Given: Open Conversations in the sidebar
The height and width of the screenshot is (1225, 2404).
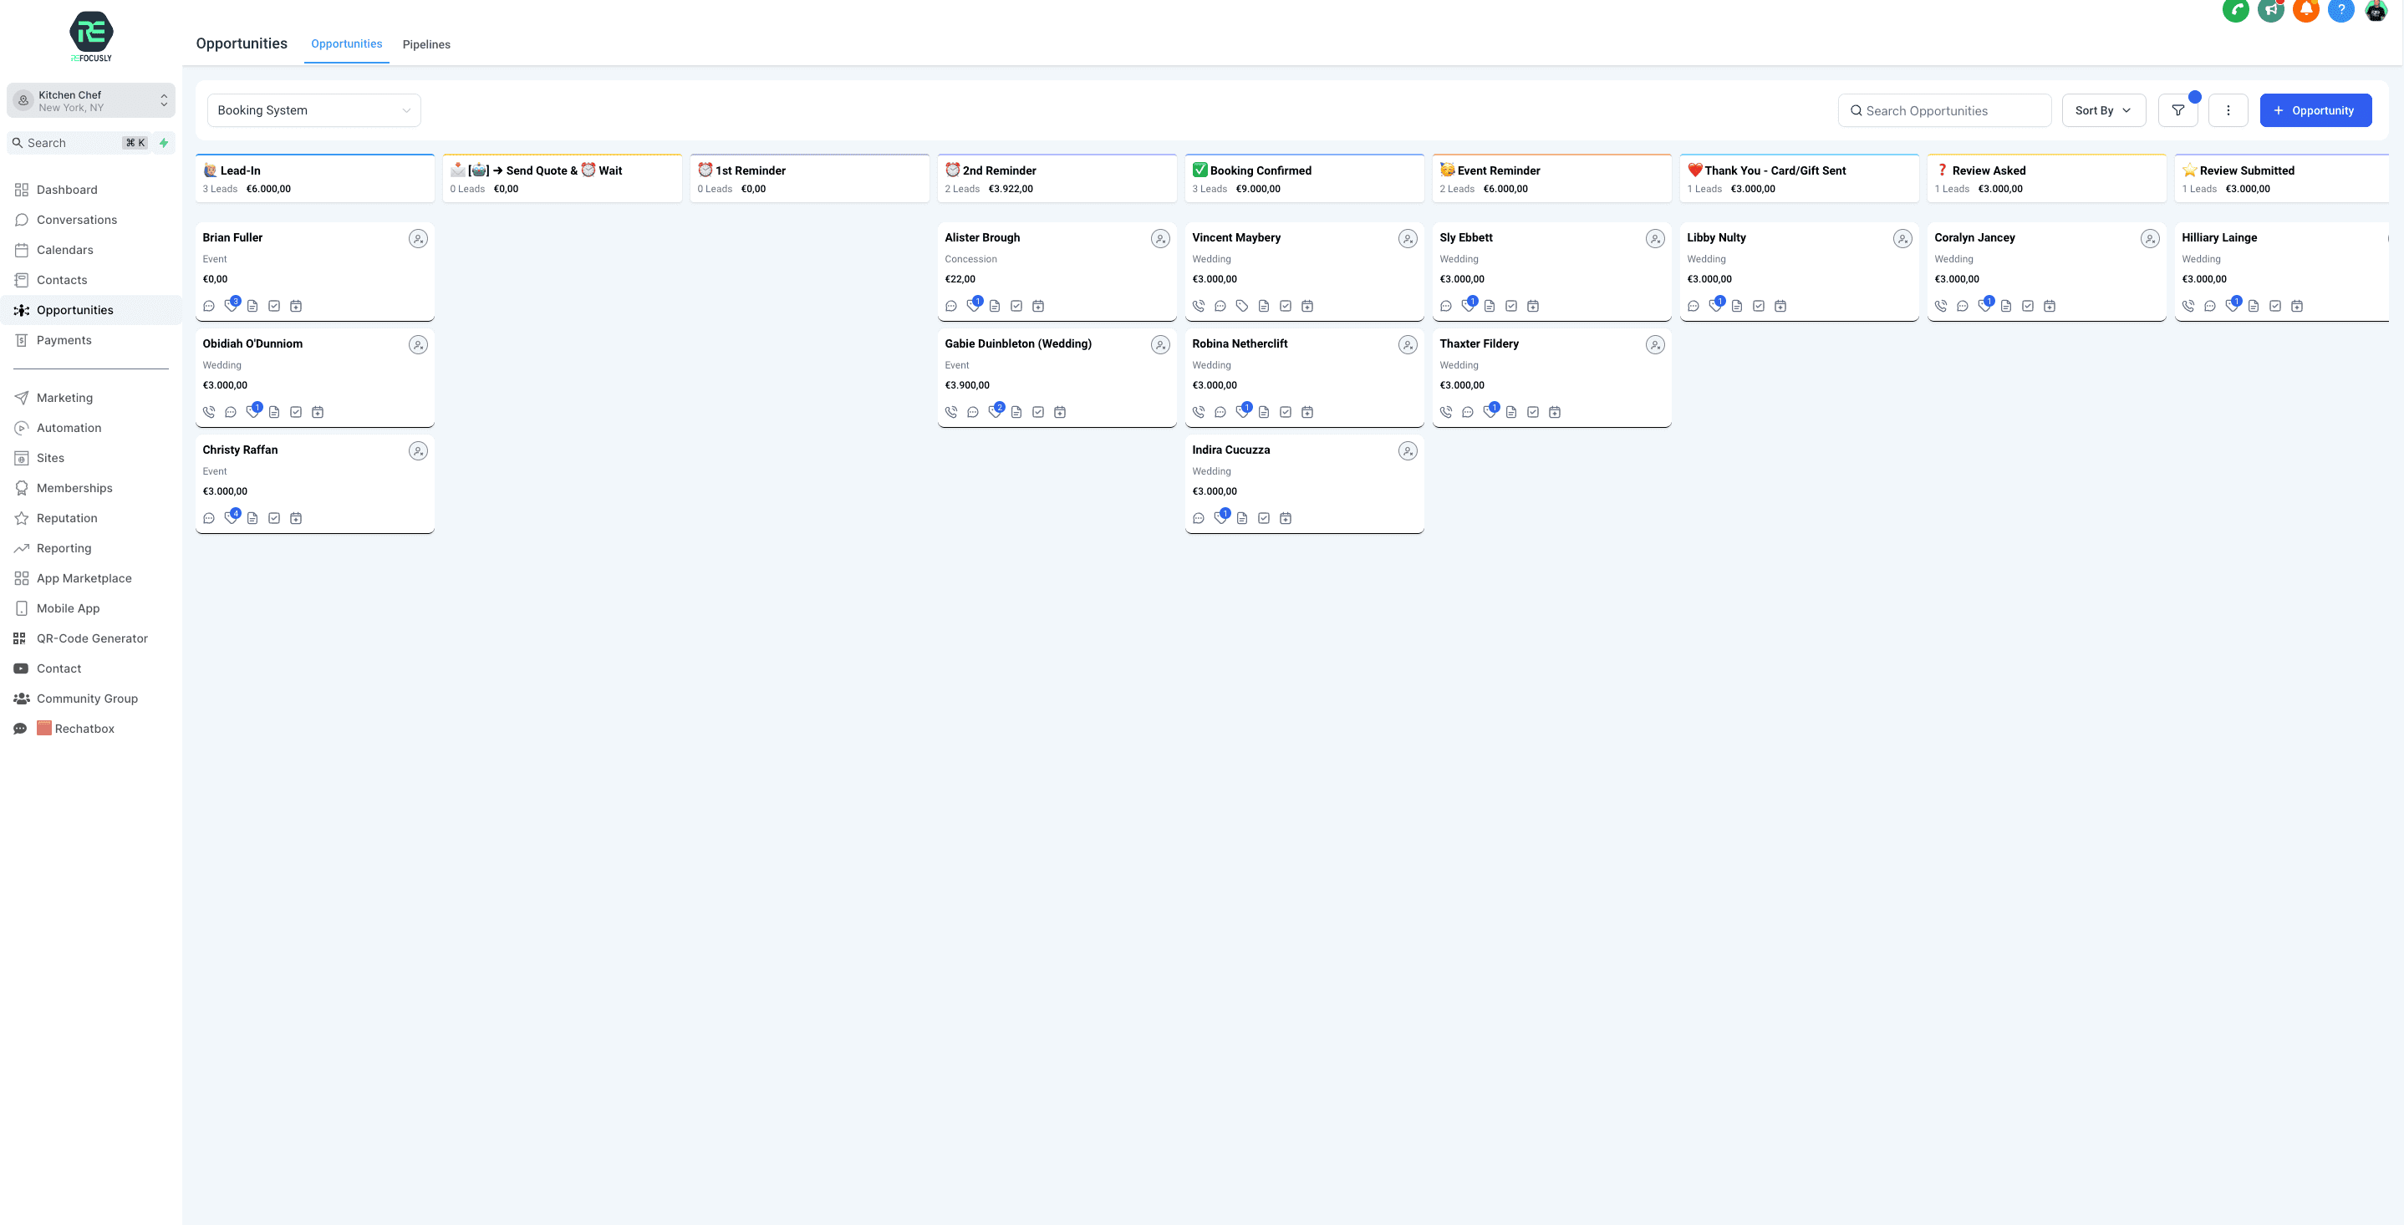Looking at the screenshot, I should tap(77, 221).
